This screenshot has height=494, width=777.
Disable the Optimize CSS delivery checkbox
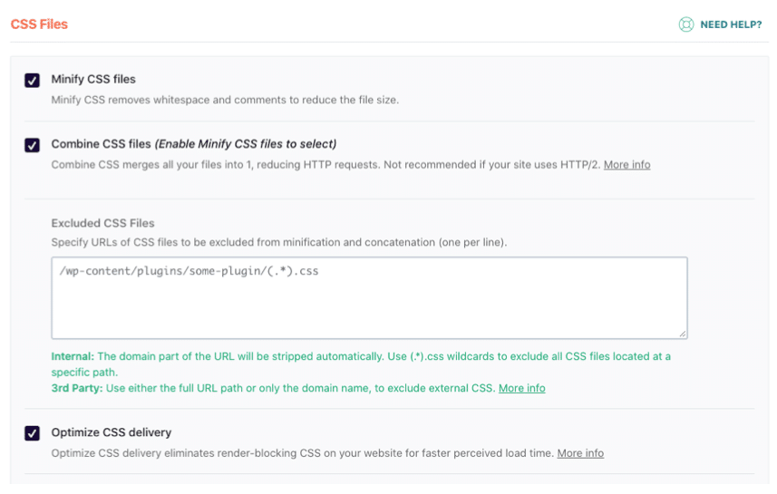point(33,433)
